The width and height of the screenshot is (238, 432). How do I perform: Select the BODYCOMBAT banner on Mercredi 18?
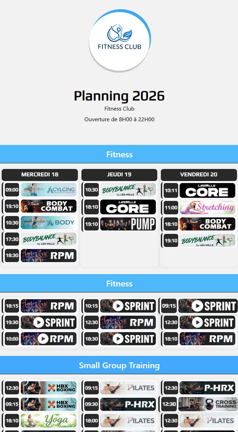48,206
